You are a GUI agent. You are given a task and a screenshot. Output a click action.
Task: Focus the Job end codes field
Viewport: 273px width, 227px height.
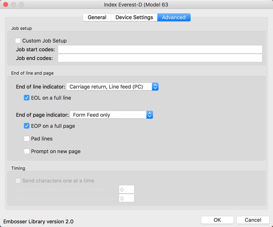[x=160, y=58]
